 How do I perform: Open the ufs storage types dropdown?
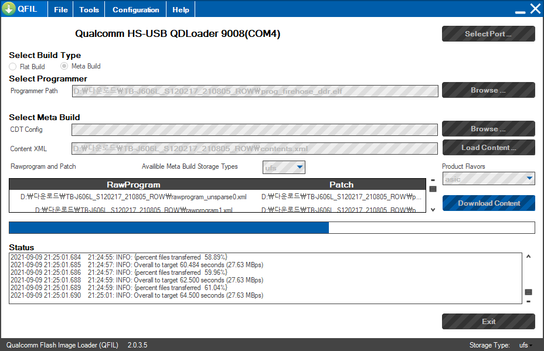click(x=284, y=168)
